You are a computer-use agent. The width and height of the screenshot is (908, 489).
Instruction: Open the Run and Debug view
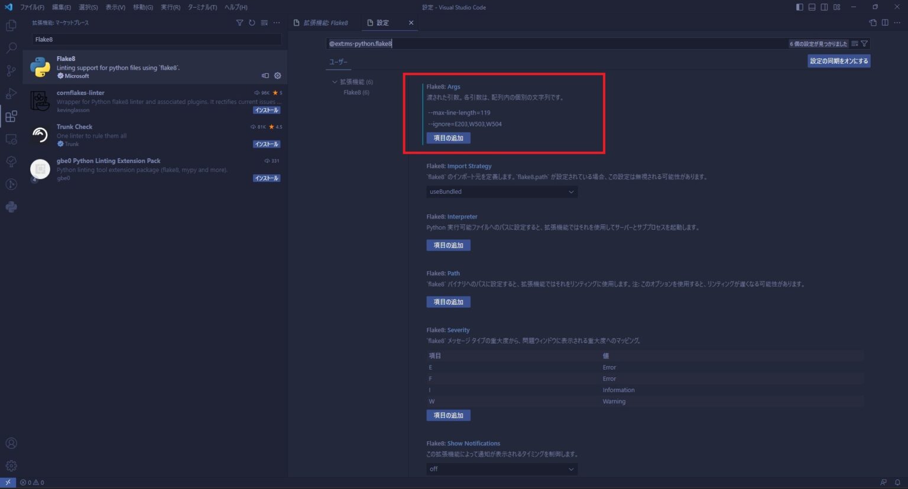point(11,93)
